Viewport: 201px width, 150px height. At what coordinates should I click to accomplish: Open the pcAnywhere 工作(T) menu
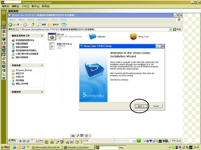(26, 6)
